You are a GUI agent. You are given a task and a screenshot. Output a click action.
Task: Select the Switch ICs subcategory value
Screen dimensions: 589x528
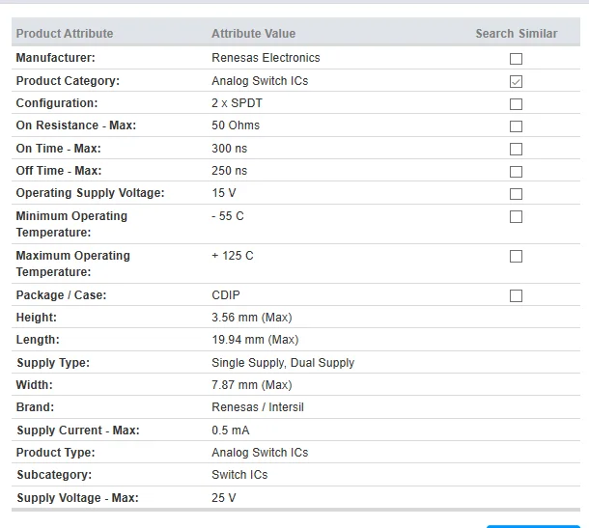click(x=239, y=475)
